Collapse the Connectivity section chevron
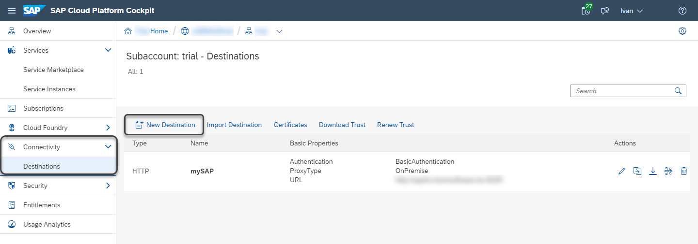This screenshot has height=244, width=698. [x=108, y=147]
